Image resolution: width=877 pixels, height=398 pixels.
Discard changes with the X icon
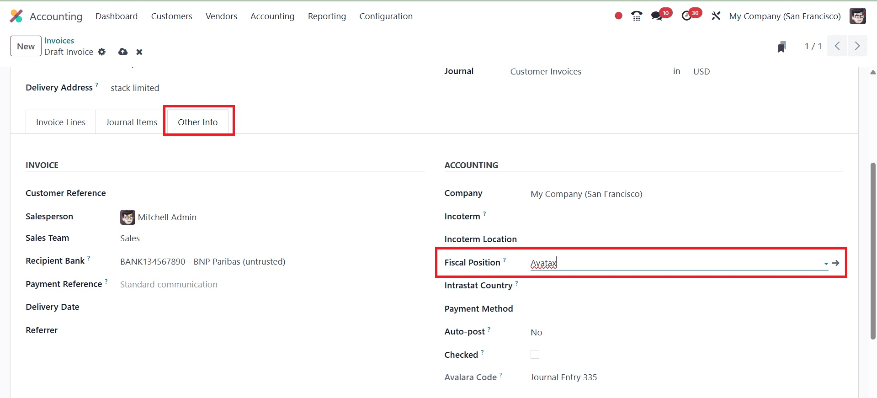click(x=139, y=52)
